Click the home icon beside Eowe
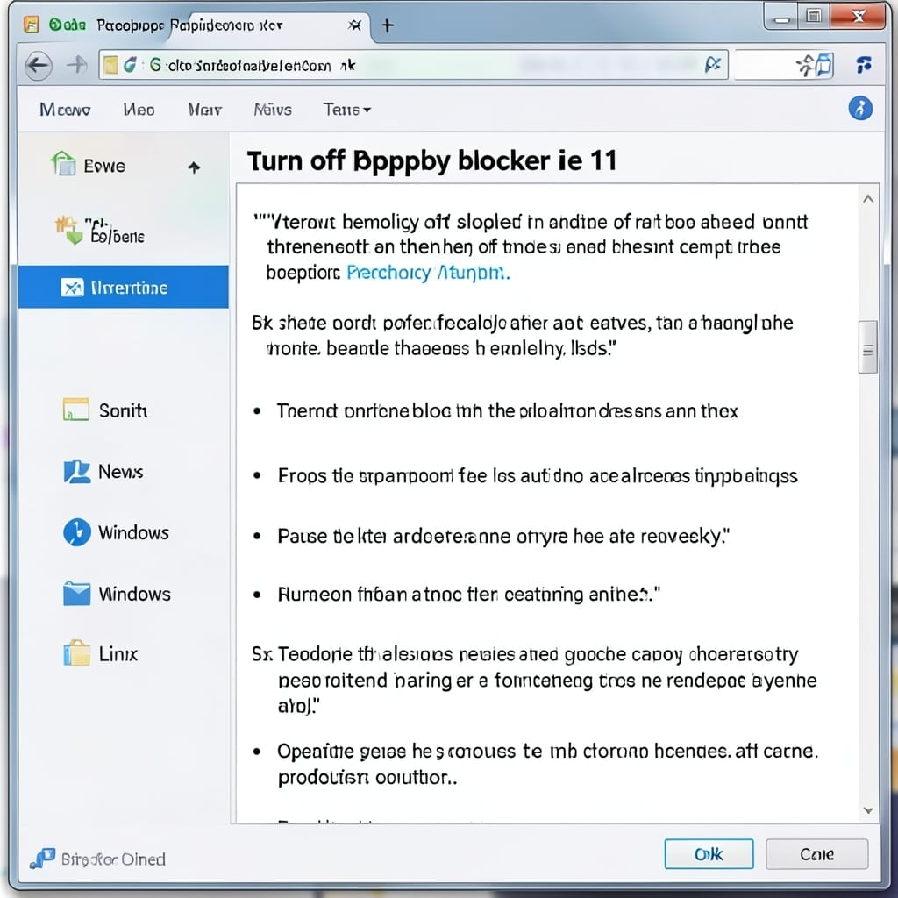This screenshot has height=898, width=898. coord(63,163)
